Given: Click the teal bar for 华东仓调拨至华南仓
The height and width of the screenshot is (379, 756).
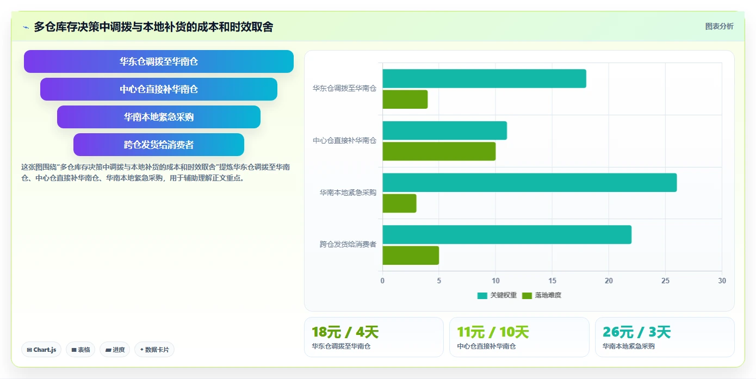Looking at the screenshot, I should pos(484,79).
